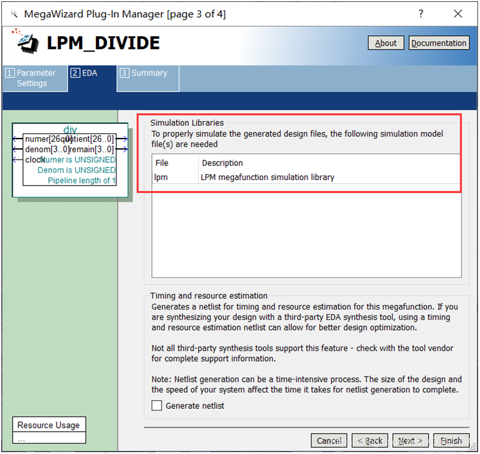Image resolution: width=480 pixels, height=454 pixels.
Task: Click the Timing and resource estimation title
Action: 209,296
